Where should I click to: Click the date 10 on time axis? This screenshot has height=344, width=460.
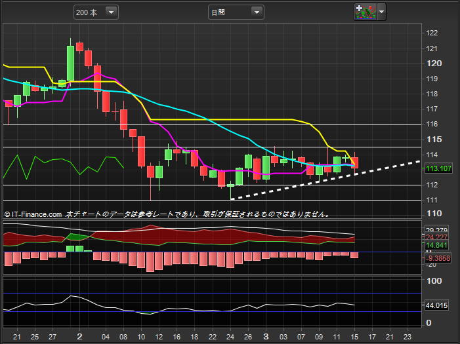[x=141, y=337]
